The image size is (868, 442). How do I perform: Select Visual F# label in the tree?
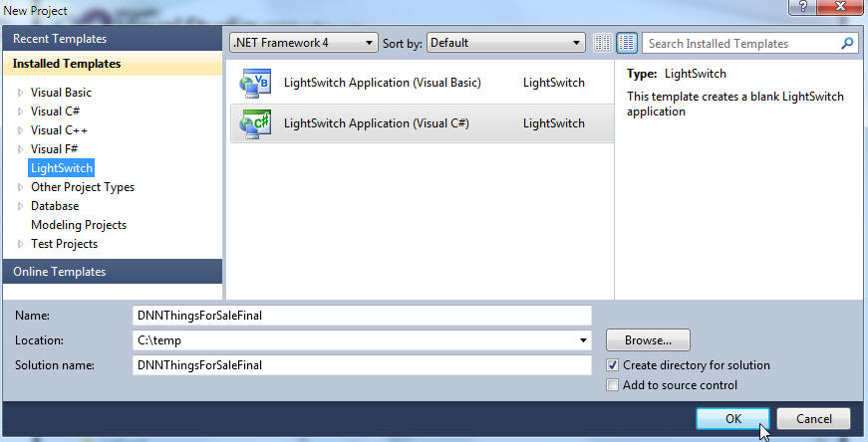(x=54, y=149)
